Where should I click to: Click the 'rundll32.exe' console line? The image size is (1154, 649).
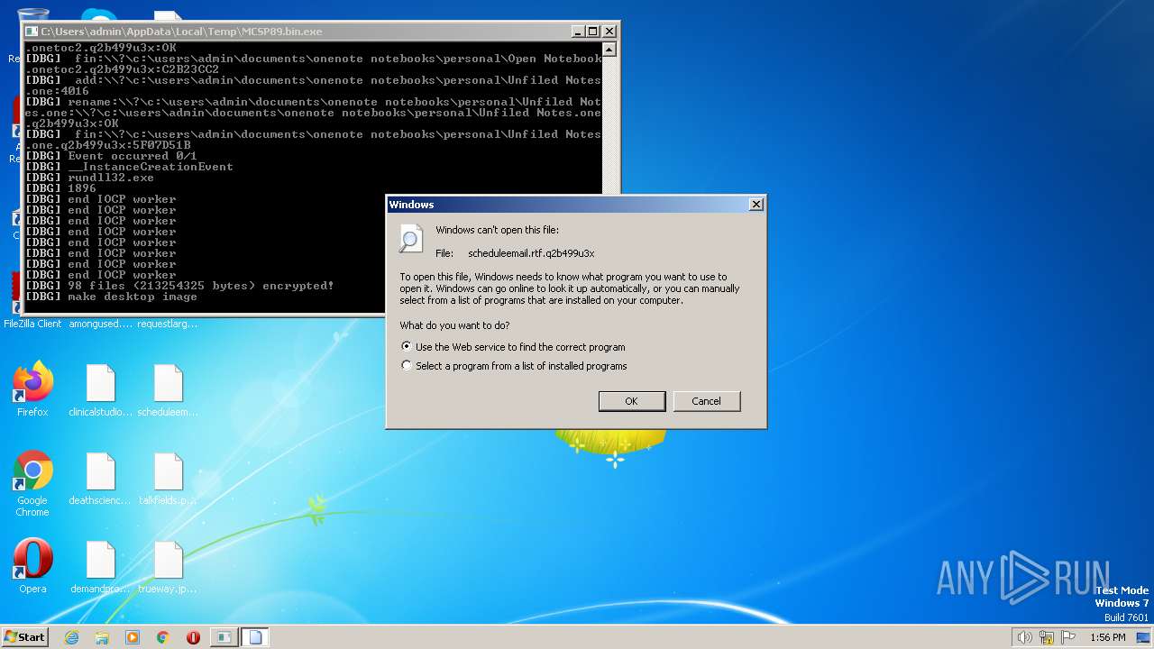(89, 178)
